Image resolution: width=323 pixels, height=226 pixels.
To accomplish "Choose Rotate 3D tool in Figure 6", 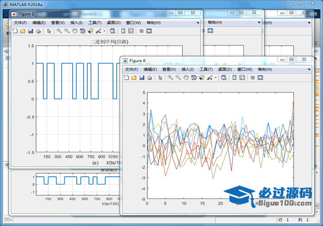I will click(194, 78).
